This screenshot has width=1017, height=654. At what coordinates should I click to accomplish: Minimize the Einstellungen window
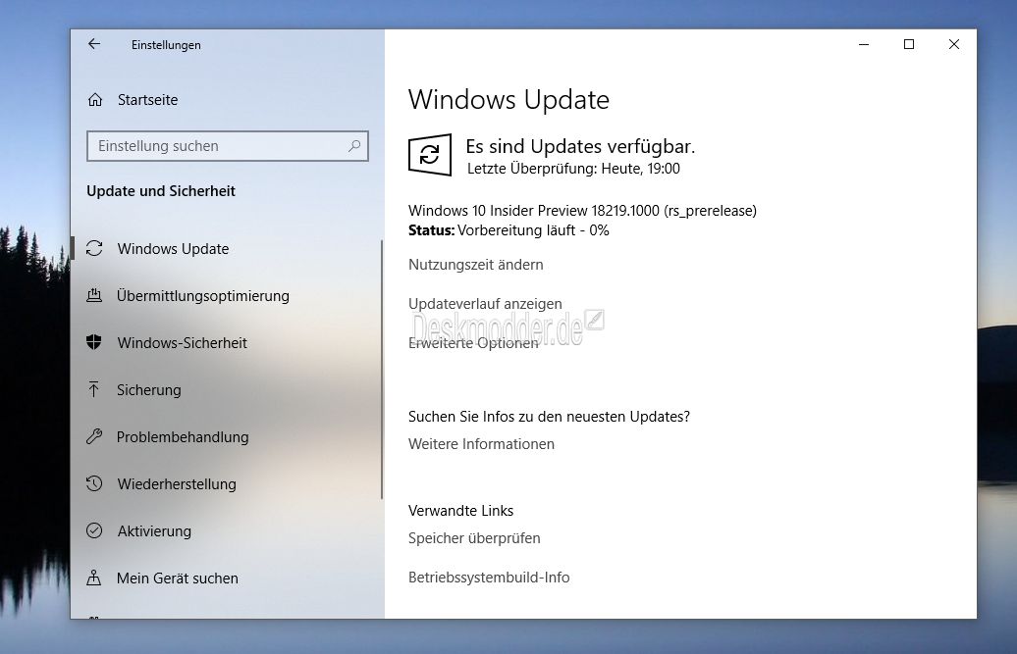pos(864,44)
